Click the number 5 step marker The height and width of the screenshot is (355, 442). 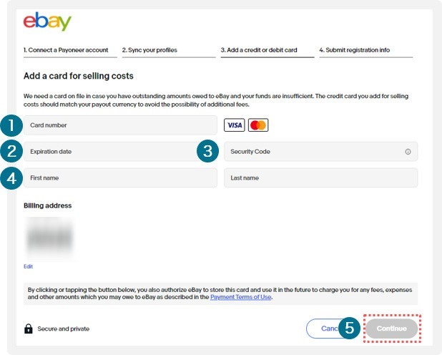pos(350,328)
